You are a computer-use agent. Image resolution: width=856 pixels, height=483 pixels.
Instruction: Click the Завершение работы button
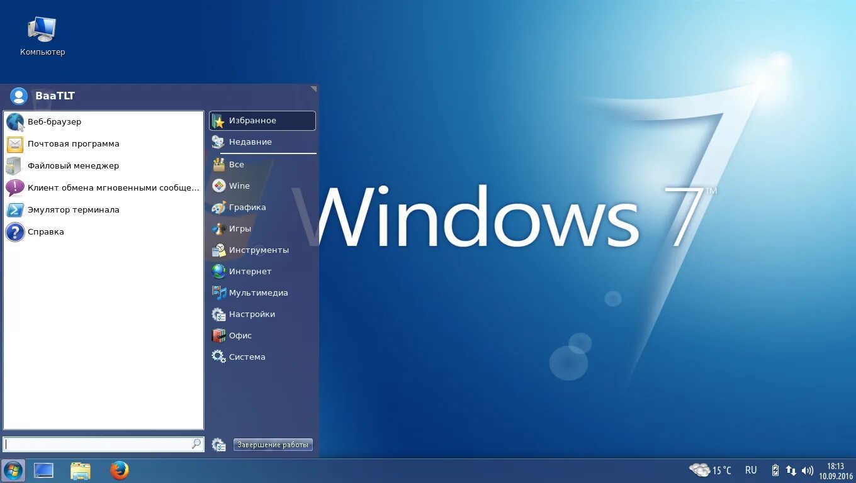pyautogui.click(x=273, y=445)
